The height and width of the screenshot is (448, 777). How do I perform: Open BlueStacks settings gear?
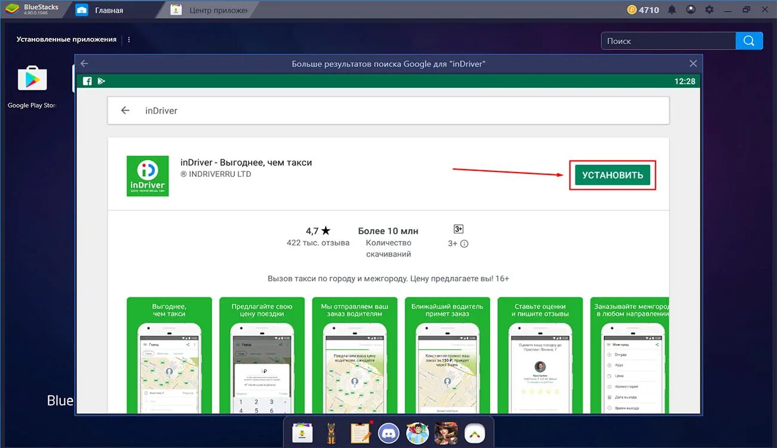(709, 10)
